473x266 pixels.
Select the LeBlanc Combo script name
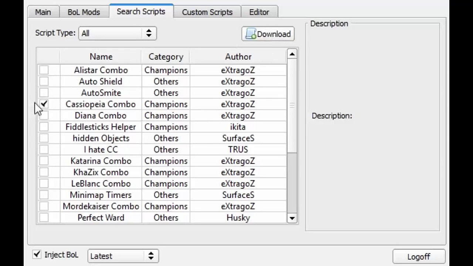(x=101, y=184)
